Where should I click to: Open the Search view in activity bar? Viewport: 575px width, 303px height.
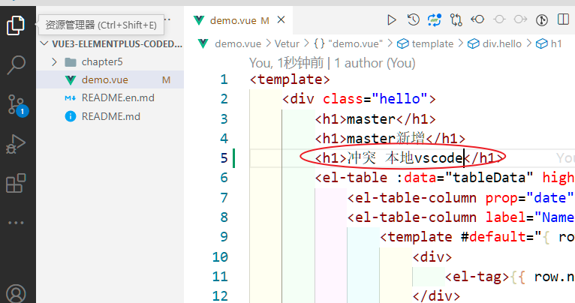(16, 65)
